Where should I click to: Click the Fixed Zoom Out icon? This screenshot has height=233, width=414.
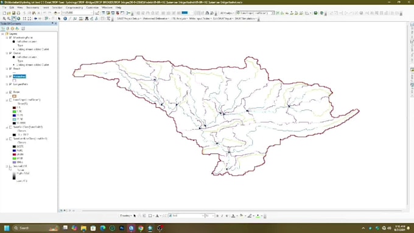point(29,19)
